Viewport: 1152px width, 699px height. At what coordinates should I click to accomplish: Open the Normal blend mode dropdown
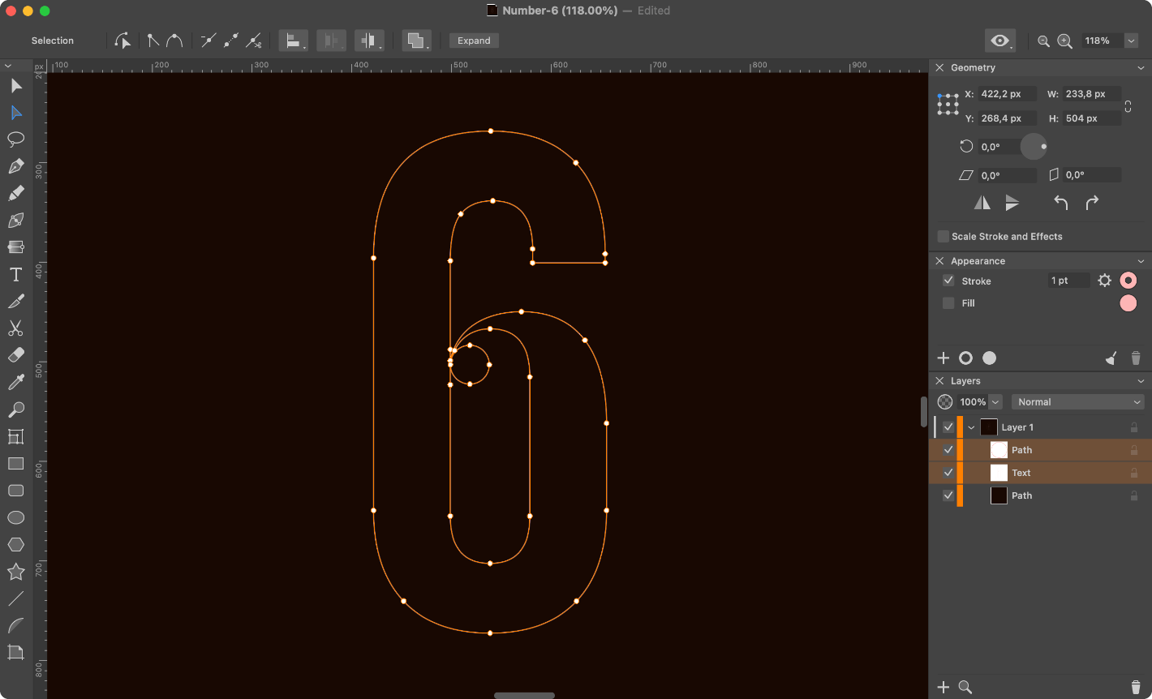(x=1077, y=402)
